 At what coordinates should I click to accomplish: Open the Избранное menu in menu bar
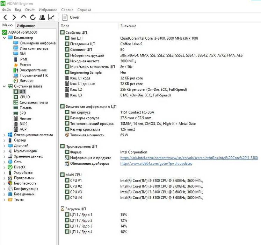pos(48,10)
